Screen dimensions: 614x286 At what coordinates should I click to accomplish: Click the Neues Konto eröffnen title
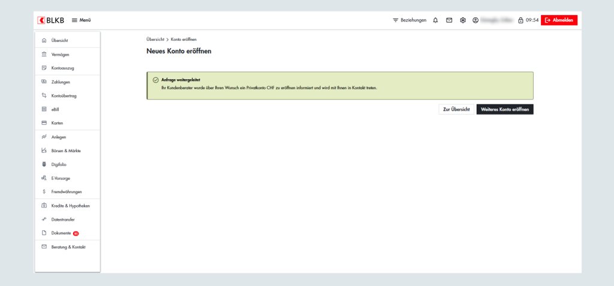tap(179, 52)
